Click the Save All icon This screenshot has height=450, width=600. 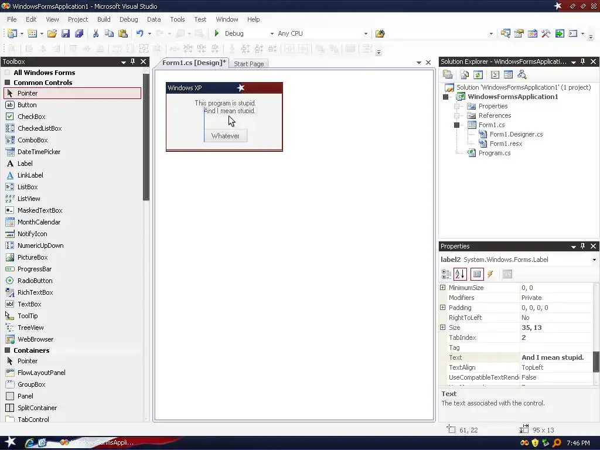(79, 33)
